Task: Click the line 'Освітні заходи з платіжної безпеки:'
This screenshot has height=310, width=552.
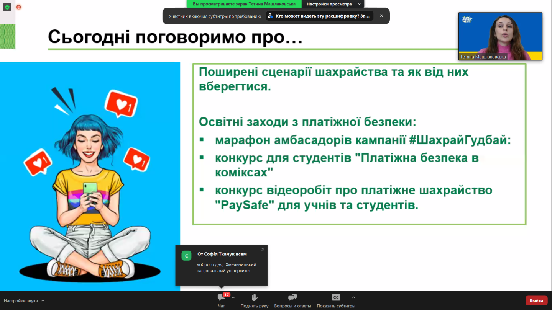Action: 307,122
